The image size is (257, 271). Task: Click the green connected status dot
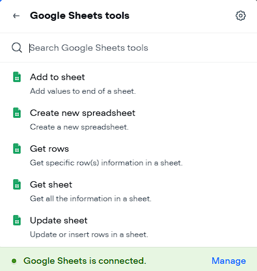click(x=14, y=261)
